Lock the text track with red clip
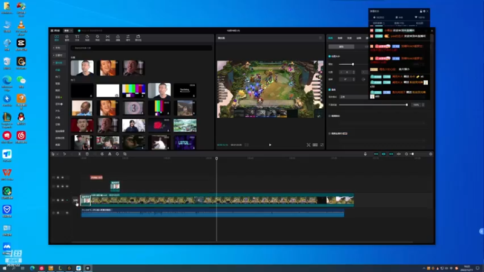This screenshot has height=272, width=484. (x=57, y=178)
